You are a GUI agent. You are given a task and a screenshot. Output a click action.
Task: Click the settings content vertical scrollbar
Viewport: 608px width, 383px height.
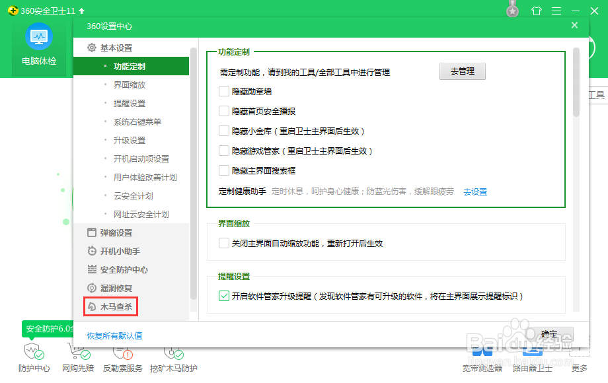[576, 82]
